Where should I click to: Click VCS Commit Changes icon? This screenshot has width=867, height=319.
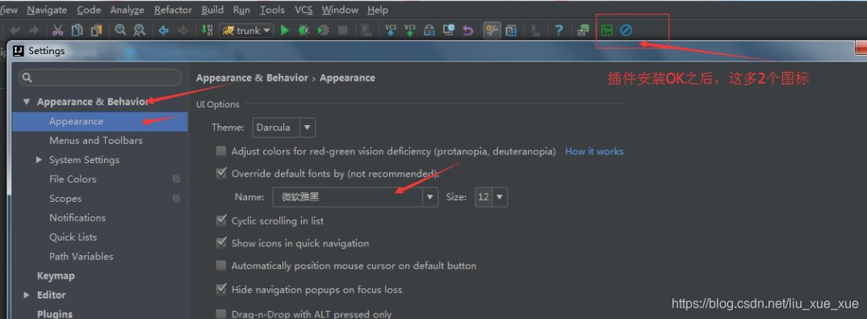(x=410, y=31)
